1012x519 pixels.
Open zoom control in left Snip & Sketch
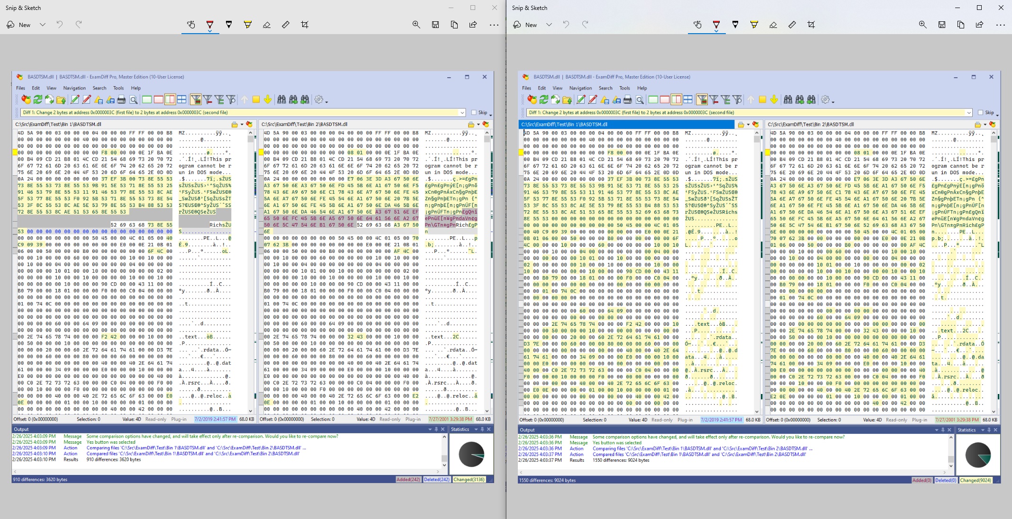pyautogui.click(x=416, y=25)
